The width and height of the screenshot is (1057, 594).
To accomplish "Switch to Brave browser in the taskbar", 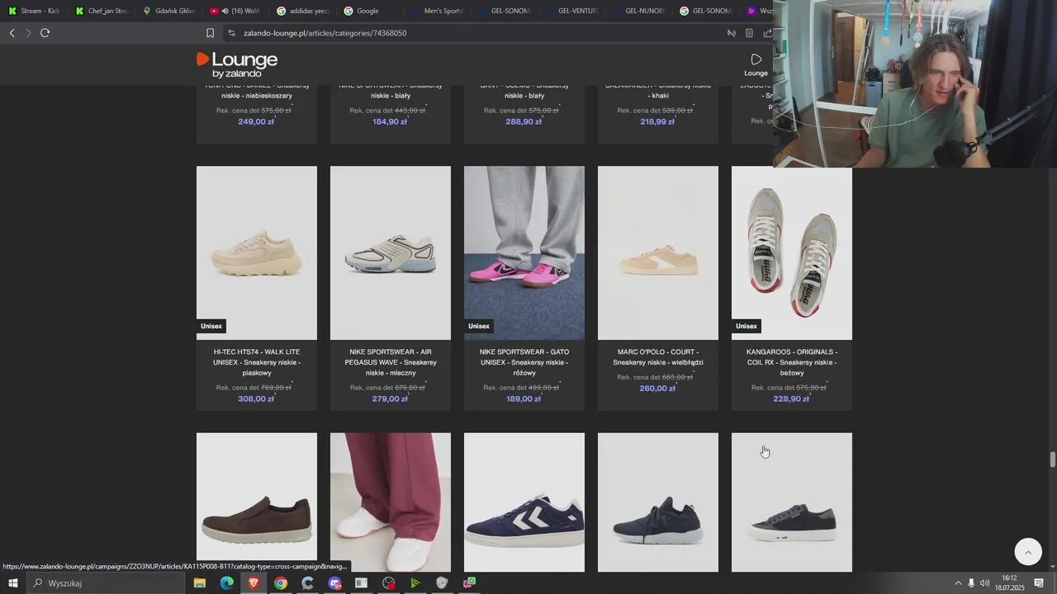I will coord(254,583).
